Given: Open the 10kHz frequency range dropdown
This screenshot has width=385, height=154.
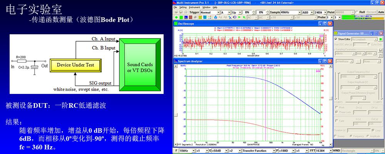Looking at the screenshot, I should point(187,151).
